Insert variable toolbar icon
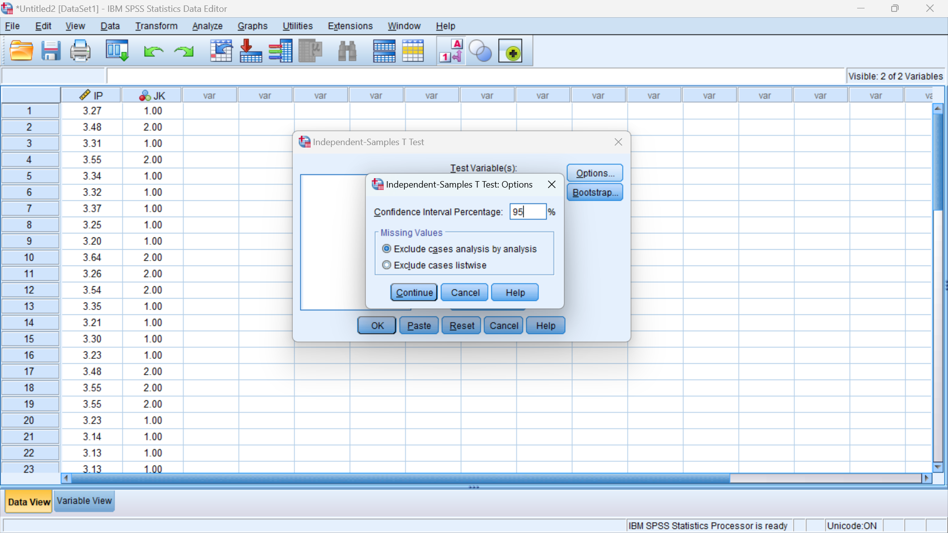 (x=413, y=51)
